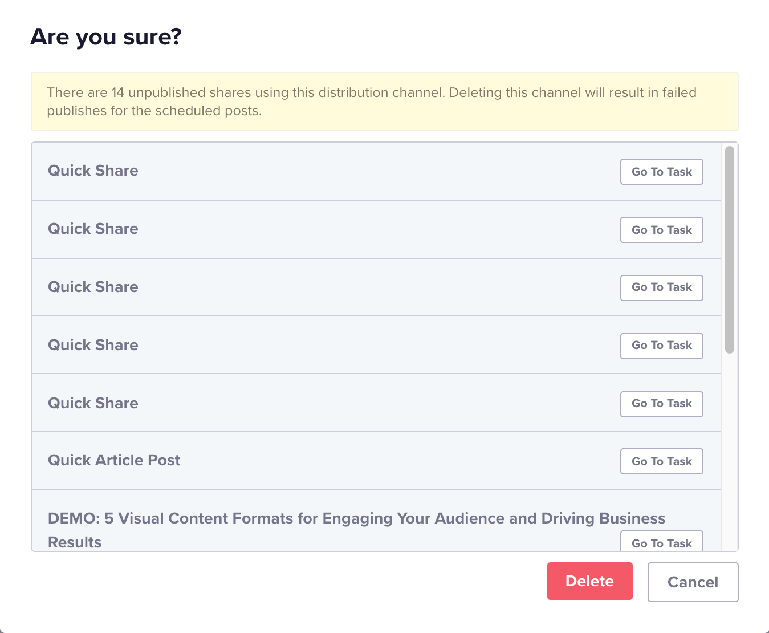
Task: Open Go To Task for Quick Article Post
Action: [661, 461]
